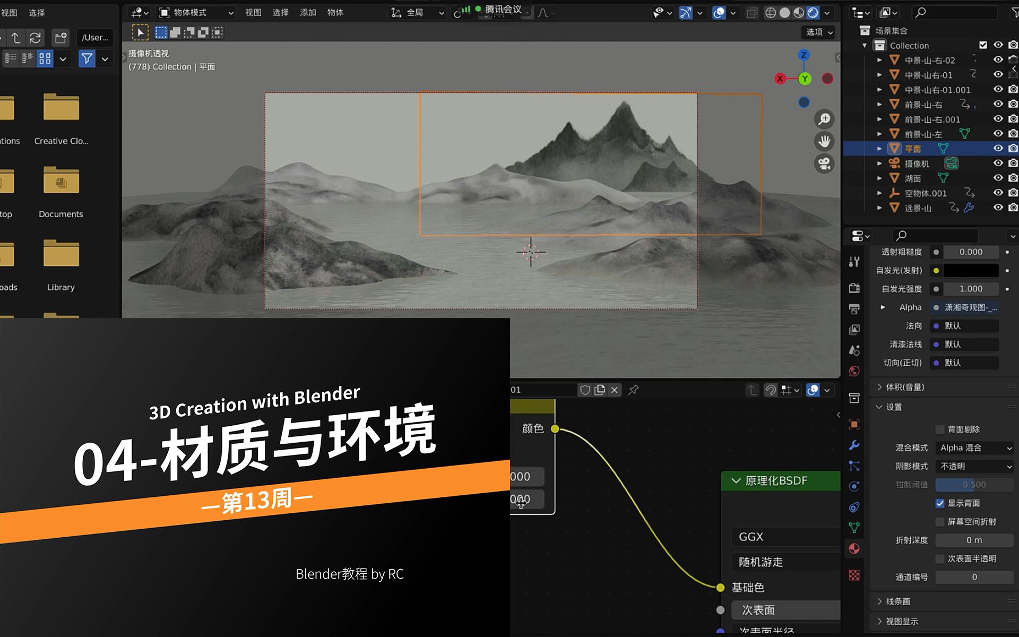Open the 视图 menu in the viewport header
Image resolution: width=1019 pixels, height=637 pixels.
coord(253,12)
